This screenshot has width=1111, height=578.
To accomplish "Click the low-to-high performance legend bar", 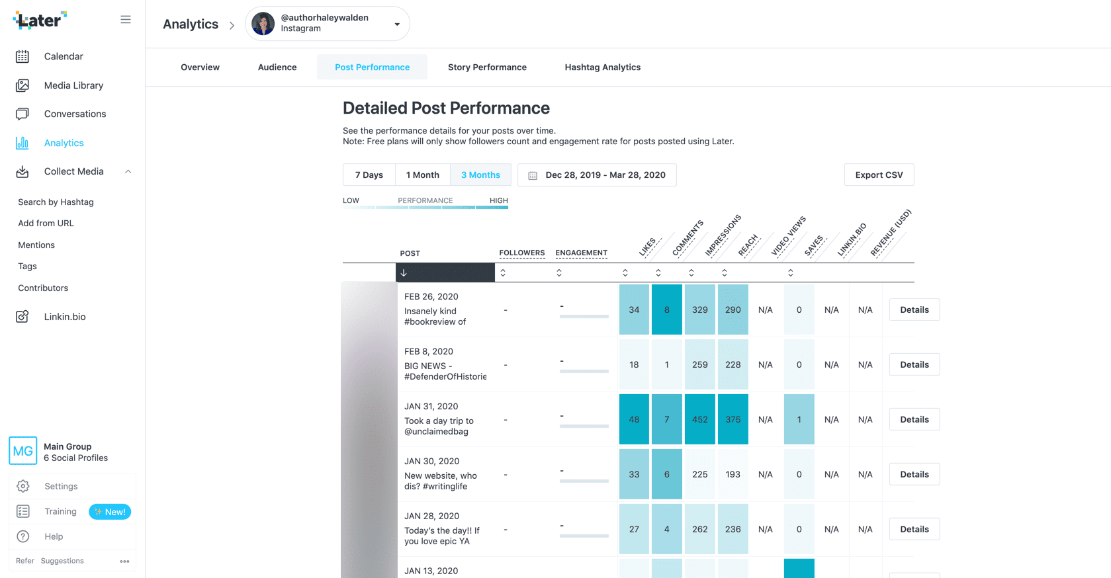I will coord(425,208).
